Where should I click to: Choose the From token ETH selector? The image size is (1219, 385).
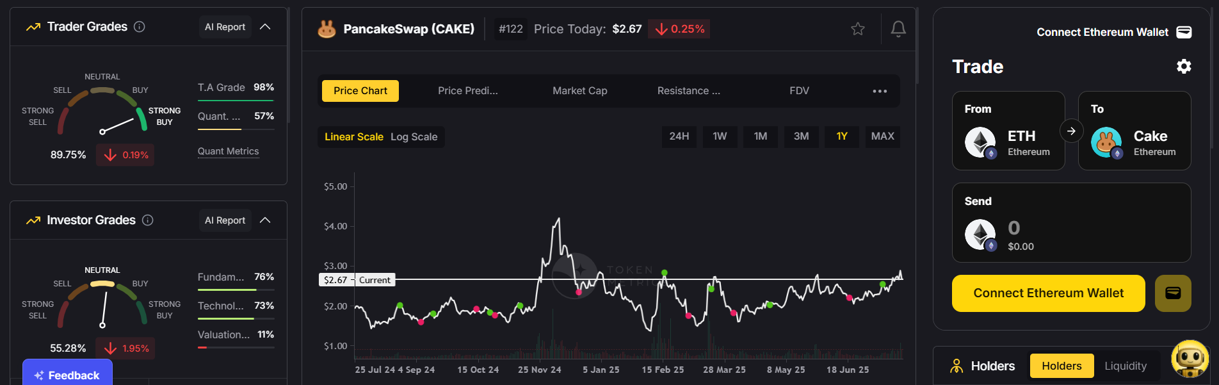coord(1008,131)
